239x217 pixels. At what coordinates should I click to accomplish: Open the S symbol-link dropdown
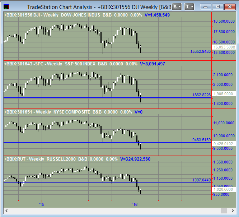pos(177,7)
